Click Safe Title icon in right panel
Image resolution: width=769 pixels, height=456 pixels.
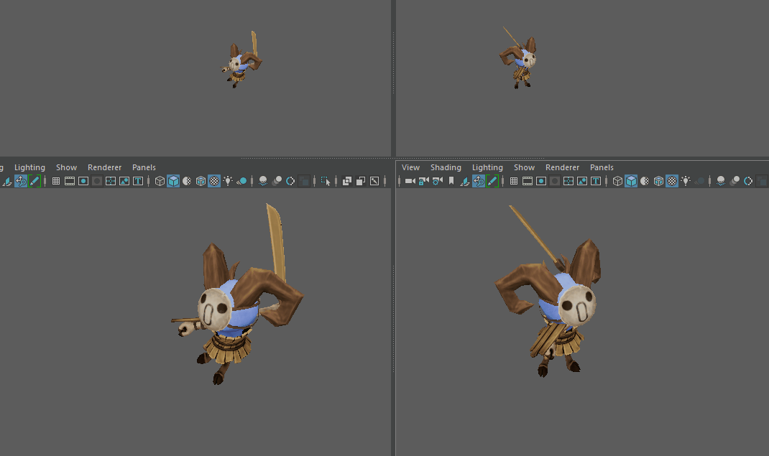[x=596, y=181]
